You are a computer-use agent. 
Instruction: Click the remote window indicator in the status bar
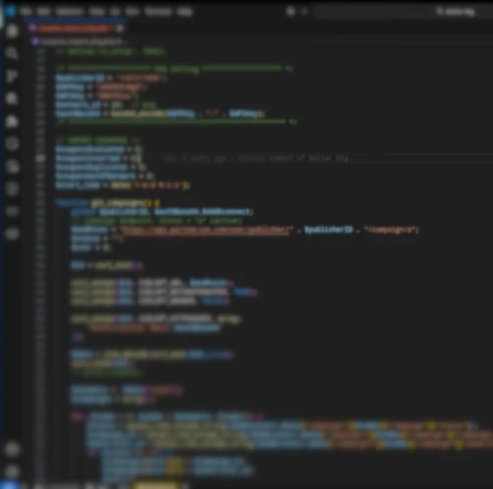coord(10,485)
